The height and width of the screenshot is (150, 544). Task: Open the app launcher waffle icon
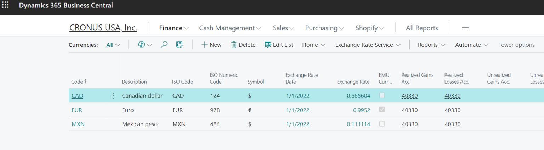coord(5,5)
